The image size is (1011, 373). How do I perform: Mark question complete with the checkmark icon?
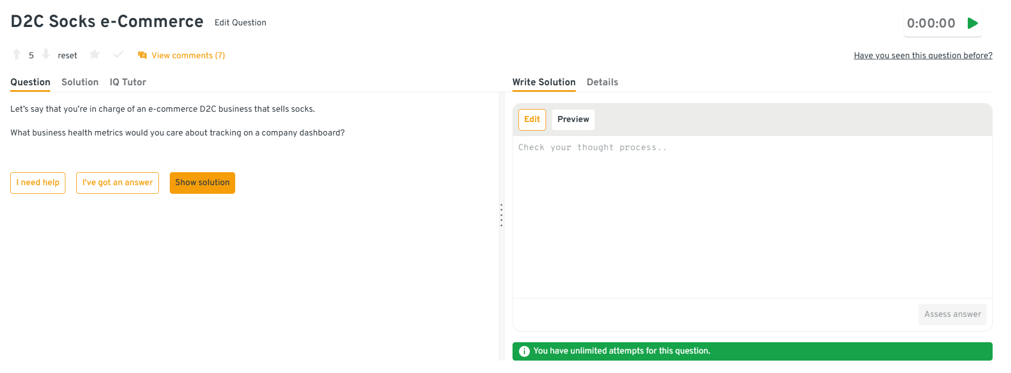coord(118,55)
